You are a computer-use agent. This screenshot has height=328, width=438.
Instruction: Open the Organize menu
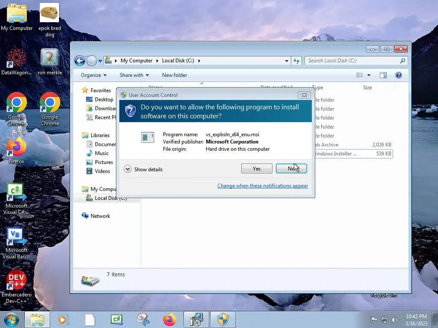pos(94,75)
